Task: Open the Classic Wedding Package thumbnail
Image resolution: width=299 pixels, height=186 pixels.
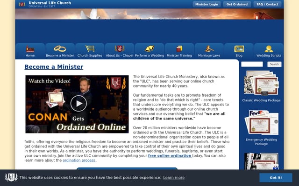Action: pyautogui.click(x=261, y=83)
